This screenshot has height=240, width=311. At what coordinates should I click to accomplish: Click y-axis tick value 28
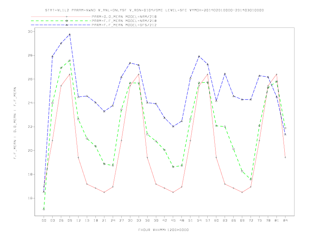click(x=30, y=55)
